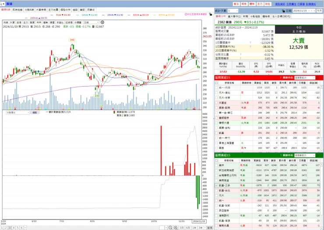324x230 pixels.
Task: Check the 統一-內湖 row checkbox
Action: click(216, 88)
